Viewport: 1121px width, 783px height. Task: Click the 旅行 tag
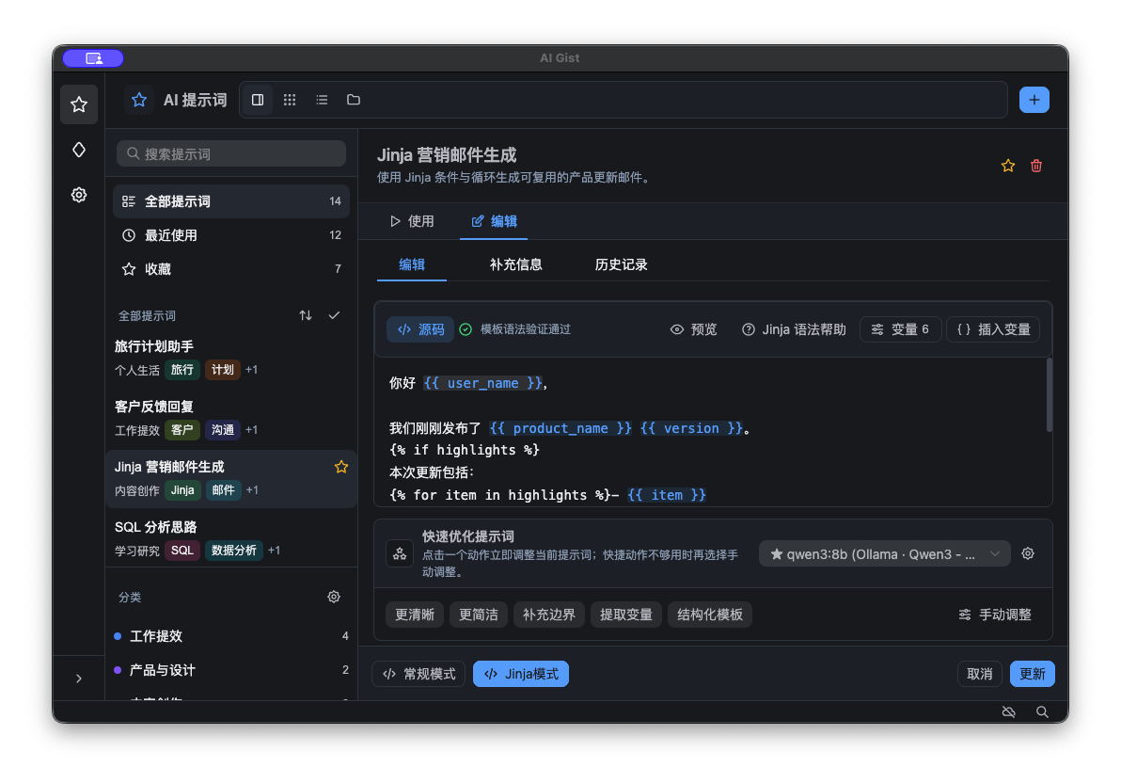tap(182, 370)
